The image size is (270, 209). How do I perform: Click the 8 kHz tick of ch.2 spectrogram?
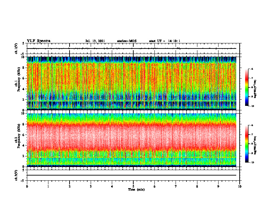point(24,124)
